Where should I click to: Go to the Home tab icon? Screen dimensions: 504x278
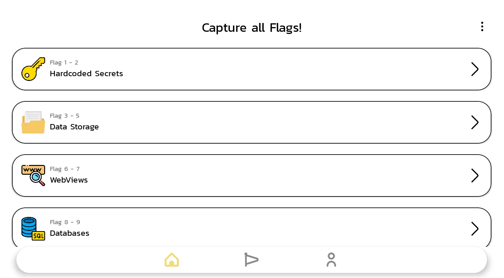tap(172, 260)
